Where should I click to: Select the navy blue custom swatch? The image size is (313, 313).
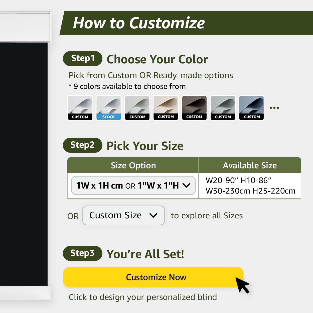pyautogui.click(x=251, y=108)
